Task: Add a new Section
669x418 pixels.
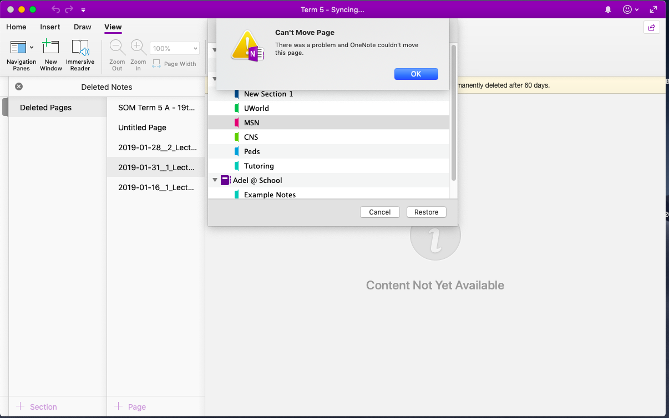Action: click(x=37, y=406)
